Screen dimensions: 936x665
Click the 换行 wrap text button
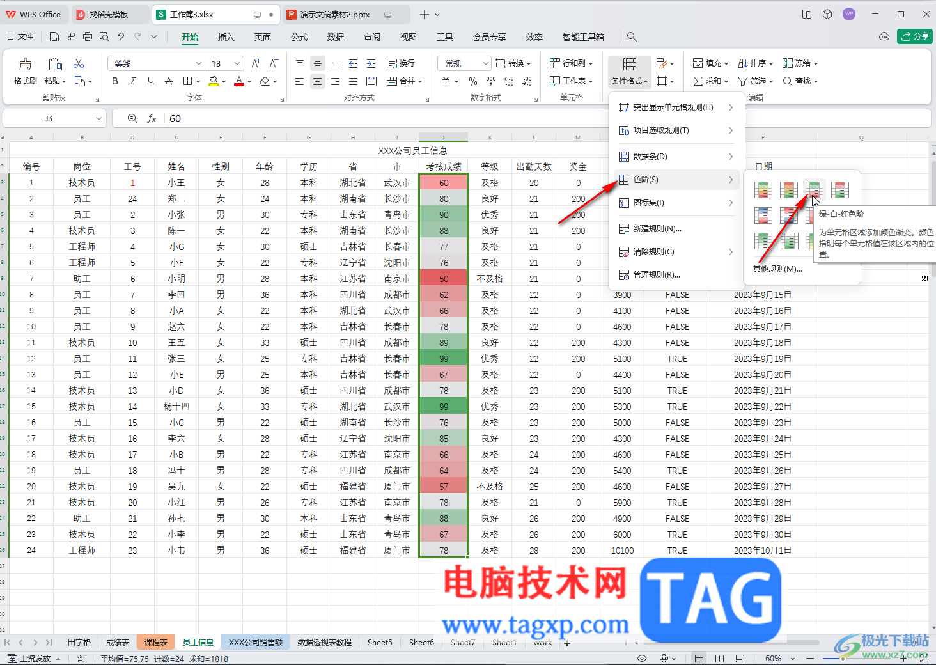click(x=401, y=63)
